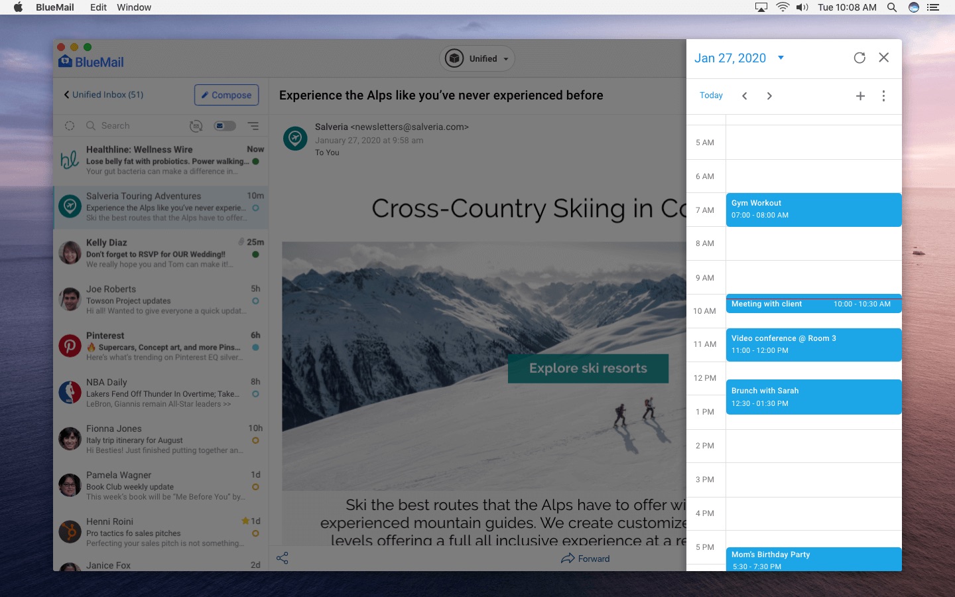
Task: Toggle the read circle on NBA Daily email
Action: [255, 393]
